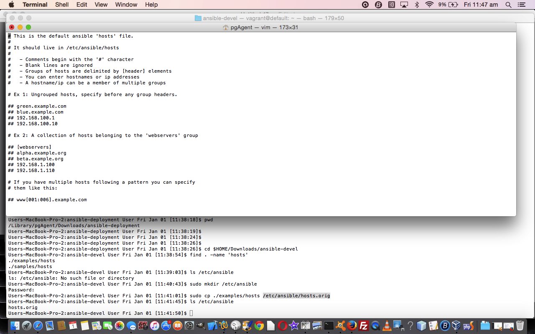
Task: Click the '## www[001:006].example.com' line
Action: (x=47, y=200)
